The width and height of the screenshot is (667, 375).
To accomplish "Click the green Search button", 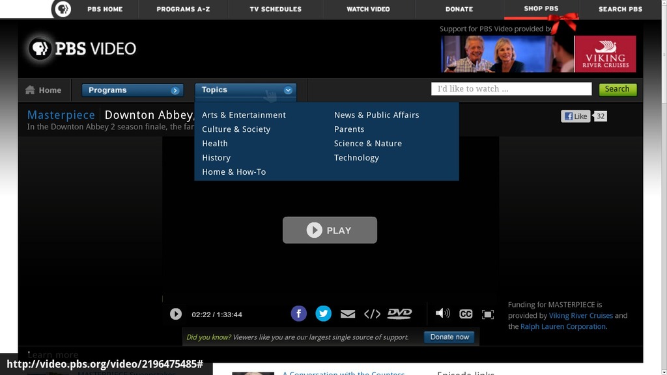I will [617, 89].
